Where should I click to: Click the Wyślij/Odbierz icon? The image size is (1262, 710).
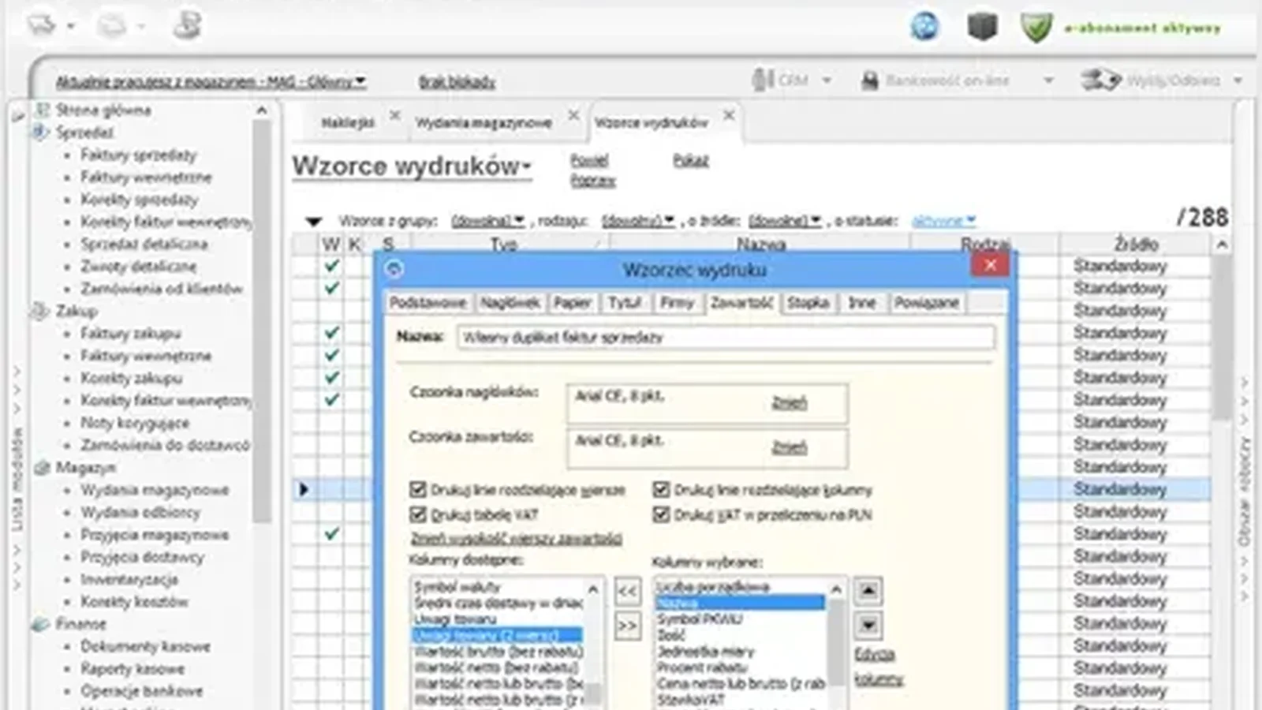1100,80
